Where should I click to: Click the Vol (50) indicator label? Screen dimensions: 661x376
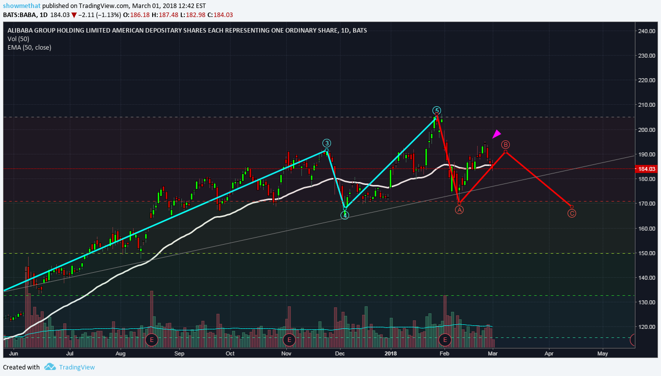(x=18, y=39)
